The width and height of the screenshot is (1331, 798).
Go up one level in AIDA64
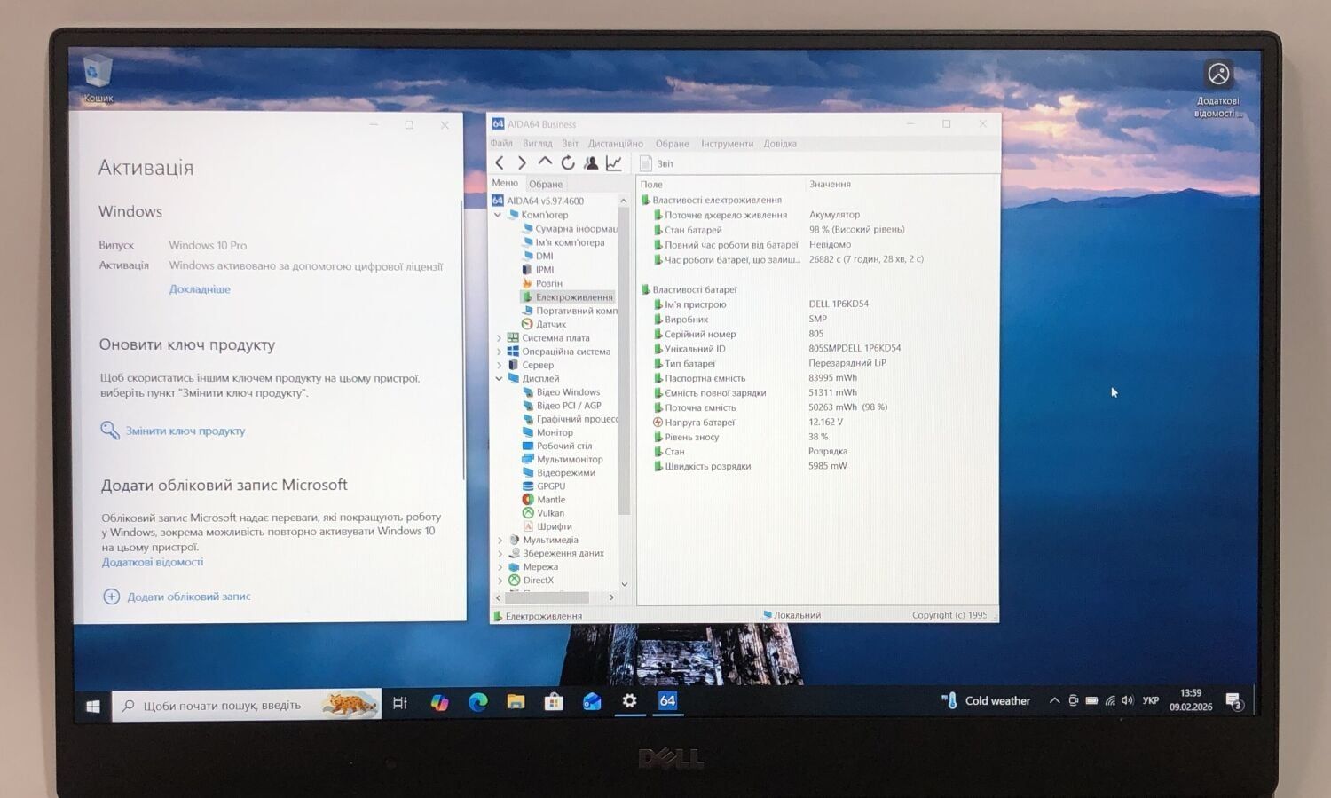click(545, 162)
